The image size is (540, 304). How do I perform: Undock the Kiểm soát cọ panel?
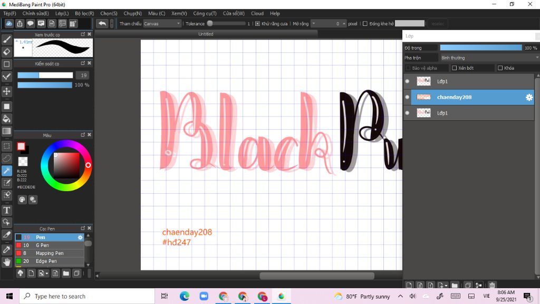(83, 63)
